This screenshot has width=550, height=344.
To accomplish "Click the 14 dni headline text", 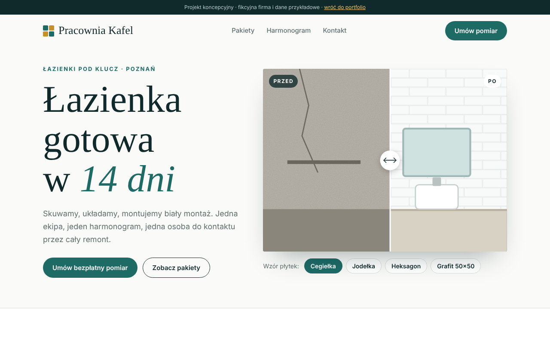I will [128, 179].
